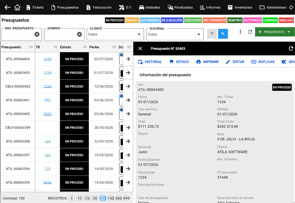Open the advanced filter icon

pyautogui.click(x=212, y=34)
